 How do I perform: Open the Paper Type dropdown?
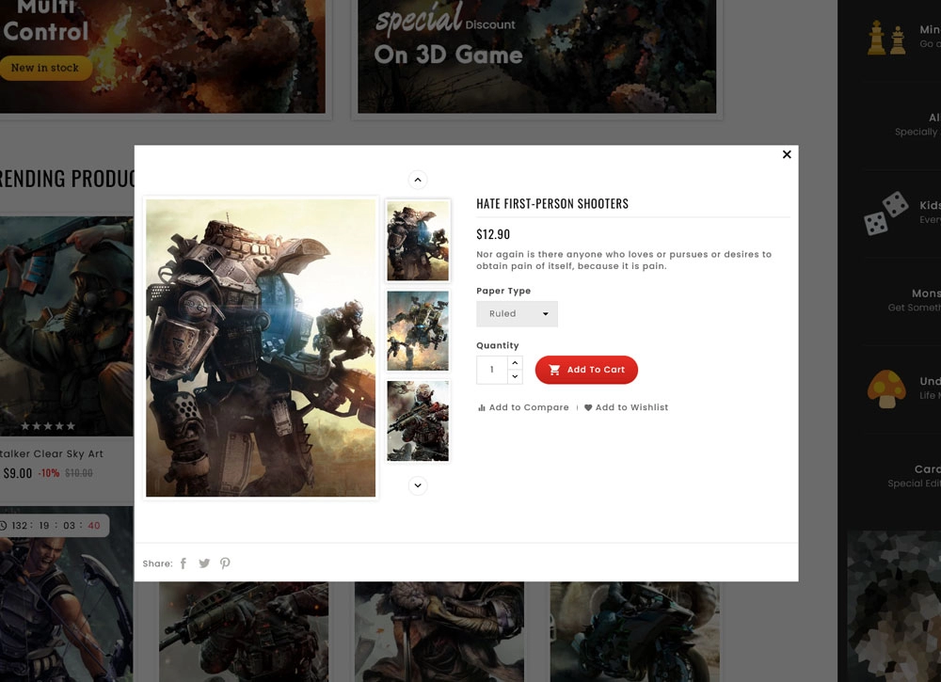517,314
